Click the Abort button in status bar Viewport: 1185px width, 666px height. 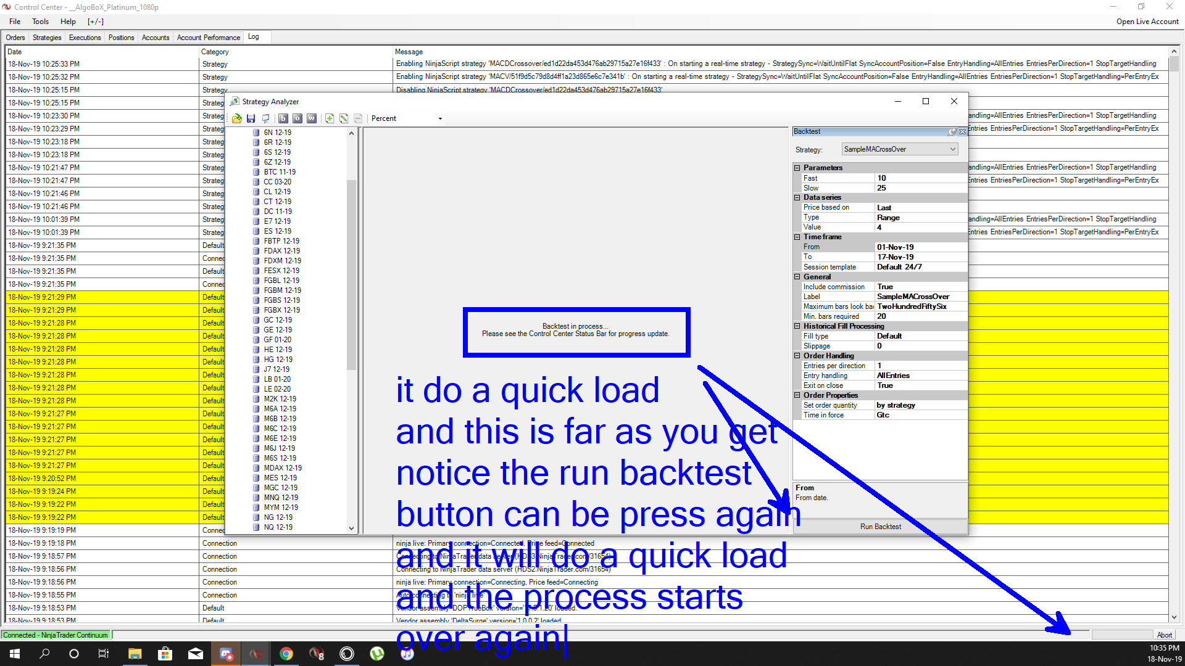coord(1164,635)
